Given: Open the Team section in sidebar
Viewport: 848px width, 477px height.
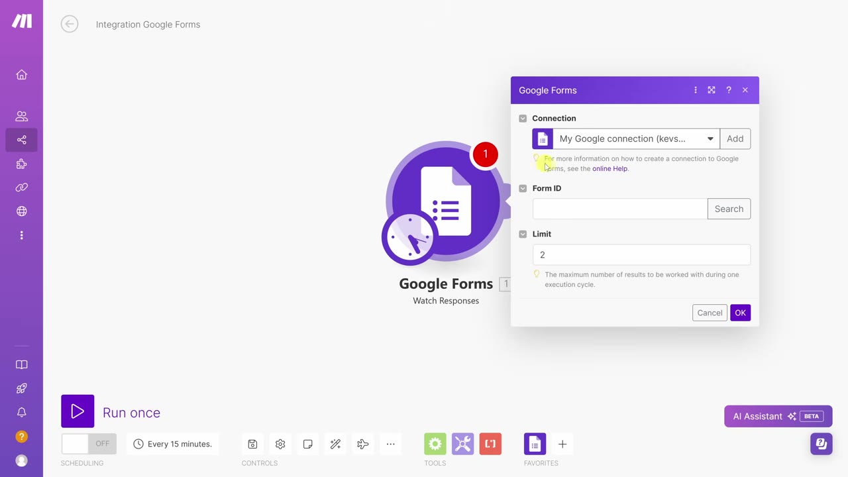Looking at the screenshot, I should pyautogui.click(x=22, y=117).
